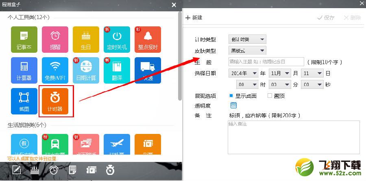Open the 翻译 translate tile

(x=117, y=70)
